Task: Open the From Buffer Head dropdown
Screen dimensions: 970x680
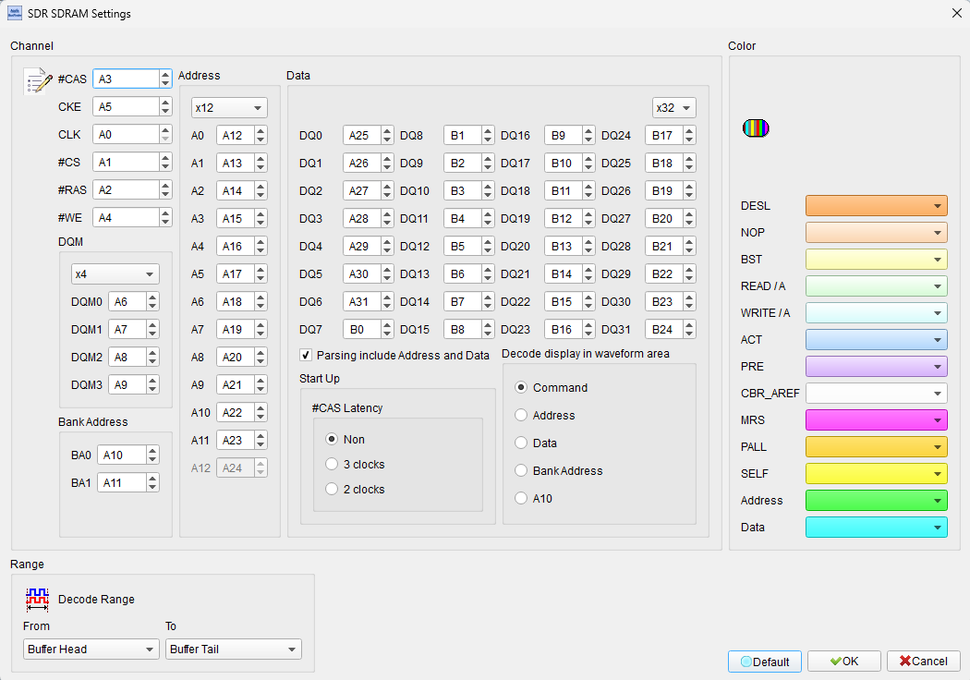Action: click(x=91, y=650)
